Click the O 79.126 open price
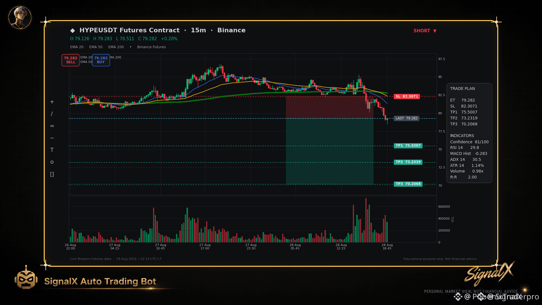 [x=80, y=39]
